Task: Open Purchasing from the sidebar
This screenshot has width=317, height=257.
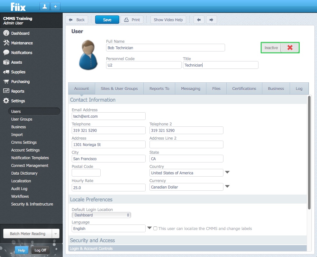Action: (20, 82)
